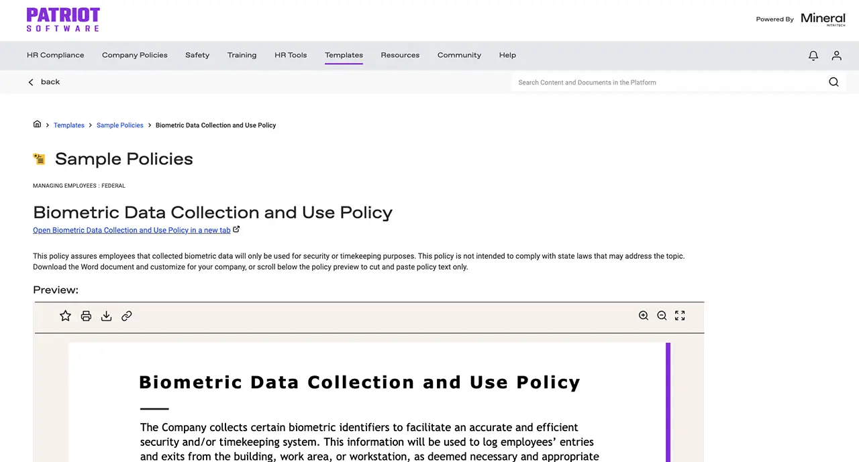Screen dimensions: 859x462
Task: Click the MANAGING EMPLOYEES : FEDERAL label
Action: point(79,186)
